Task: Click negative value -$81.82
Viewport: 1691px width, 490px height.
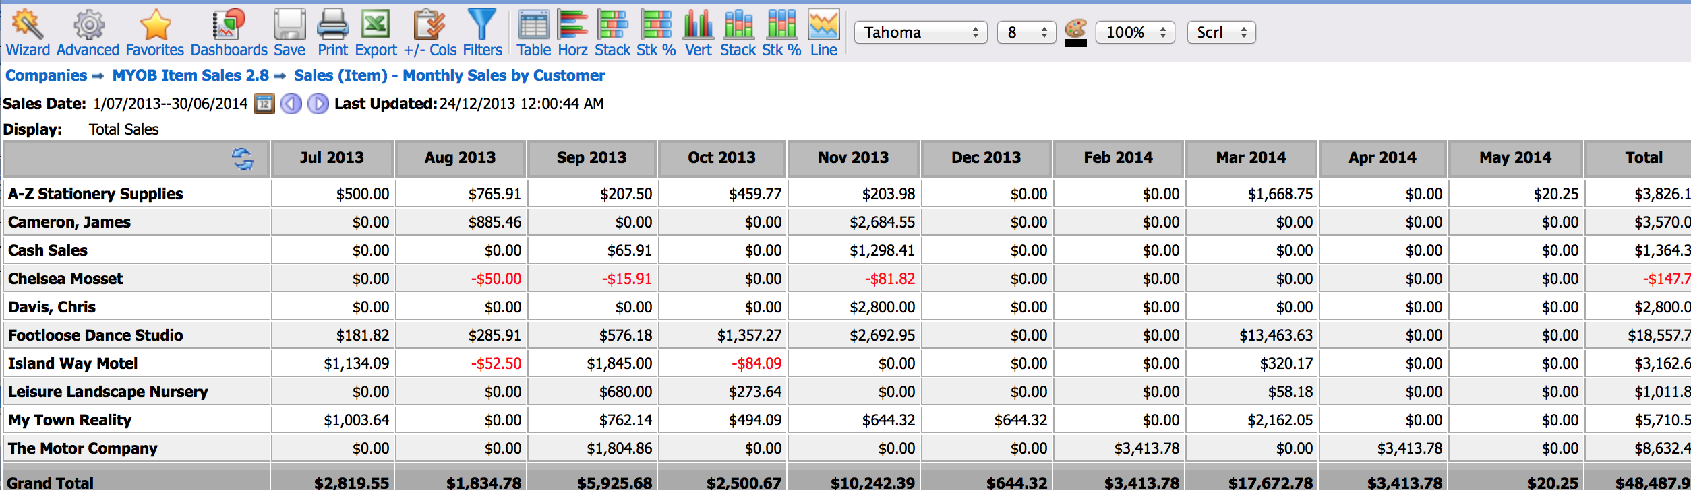Action: [889, 279]
